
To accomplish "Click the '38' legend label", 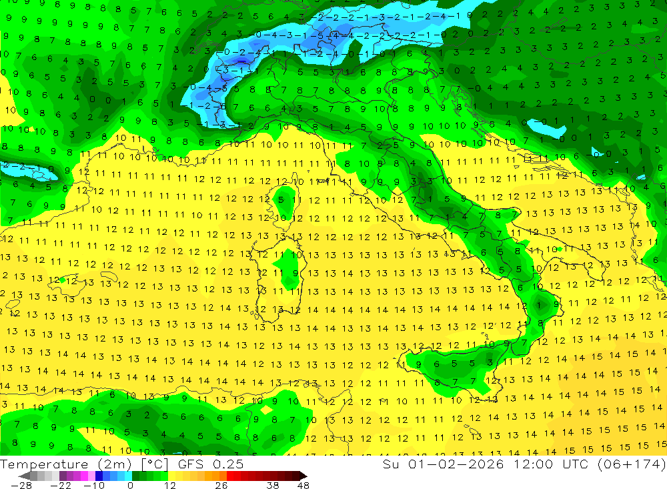I will (272, 485).
